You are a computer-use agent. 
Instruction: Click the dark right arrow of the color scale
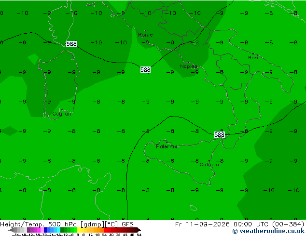[139, 230]
